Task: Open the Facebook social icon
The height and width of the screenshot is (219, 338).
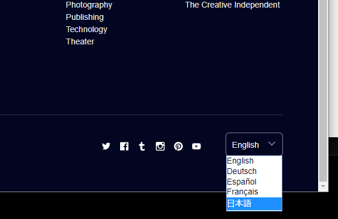Action: pyautogui.click(x=124, y=147)
